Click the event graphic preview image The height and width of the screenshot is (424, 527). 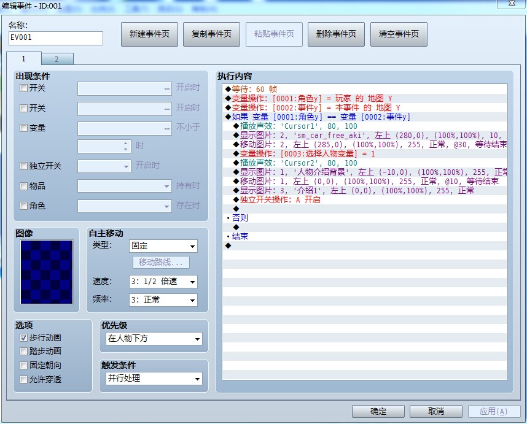point(47,272)
